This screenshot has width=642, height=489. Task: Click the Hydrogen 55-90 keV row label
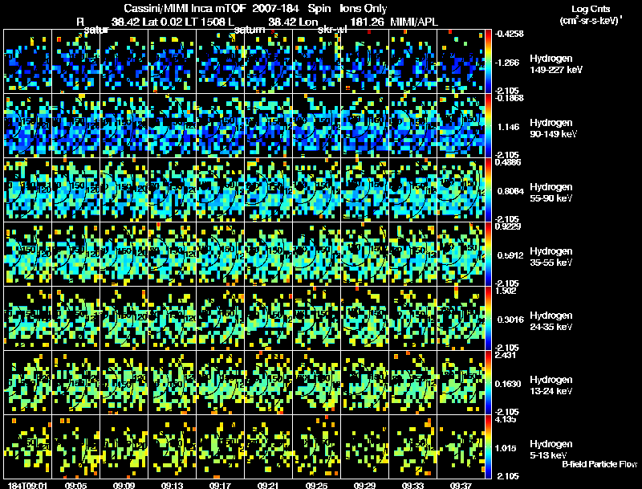(x=551, y=193)
